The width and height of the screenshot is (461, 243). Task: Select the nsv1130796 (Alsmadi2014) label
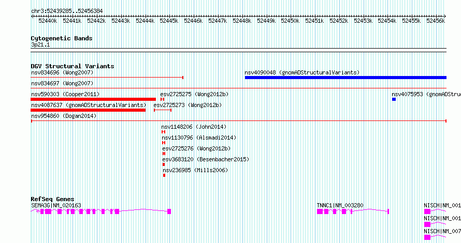199,138
